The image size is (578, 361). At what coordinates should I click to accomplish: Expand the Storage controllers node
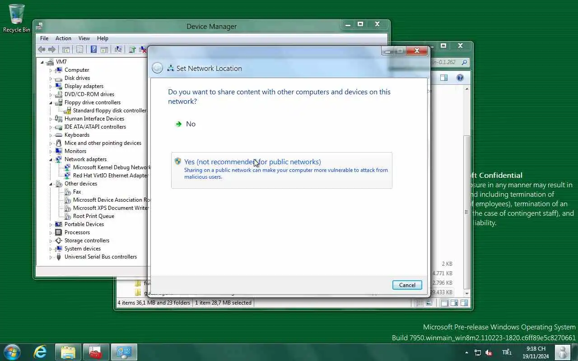51,241
